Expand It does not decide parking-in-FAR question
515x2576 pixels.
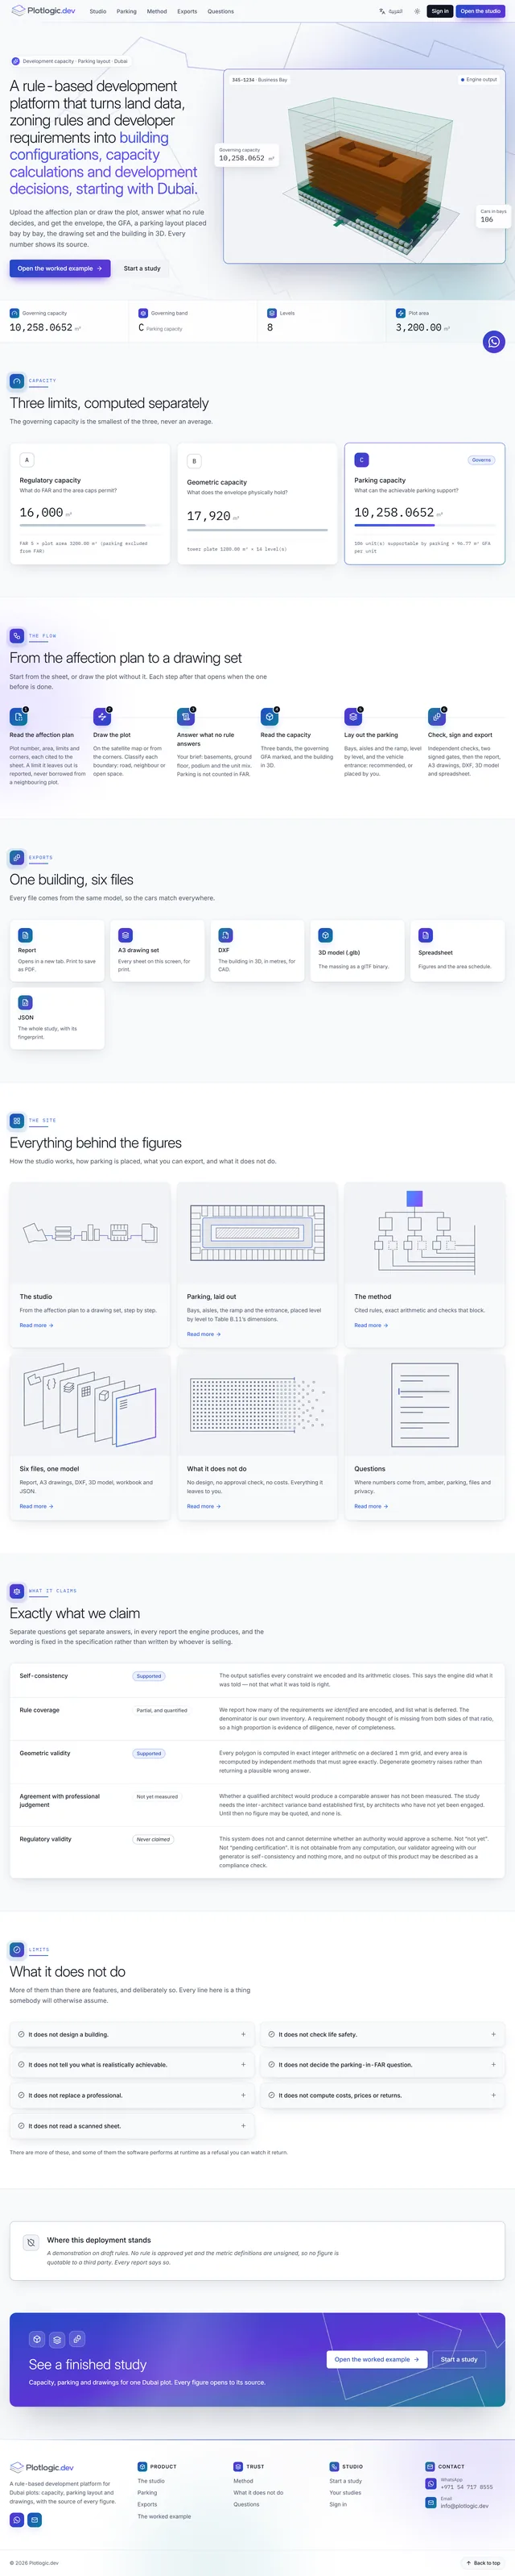(382, 2064)
